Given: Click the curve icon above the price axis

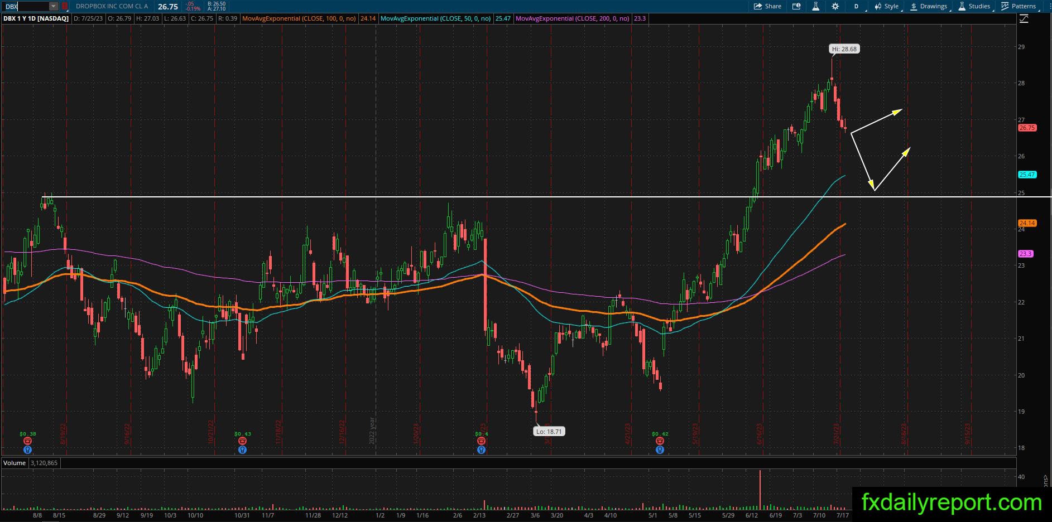Looking at the screenshot, I should 1024,19.
